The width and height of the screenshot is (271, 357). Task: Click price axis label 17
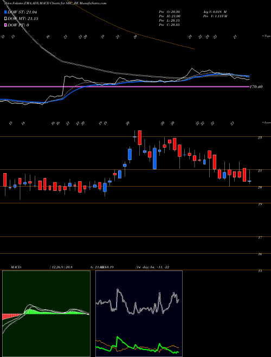pyautogui.click(x=260, y=237)
